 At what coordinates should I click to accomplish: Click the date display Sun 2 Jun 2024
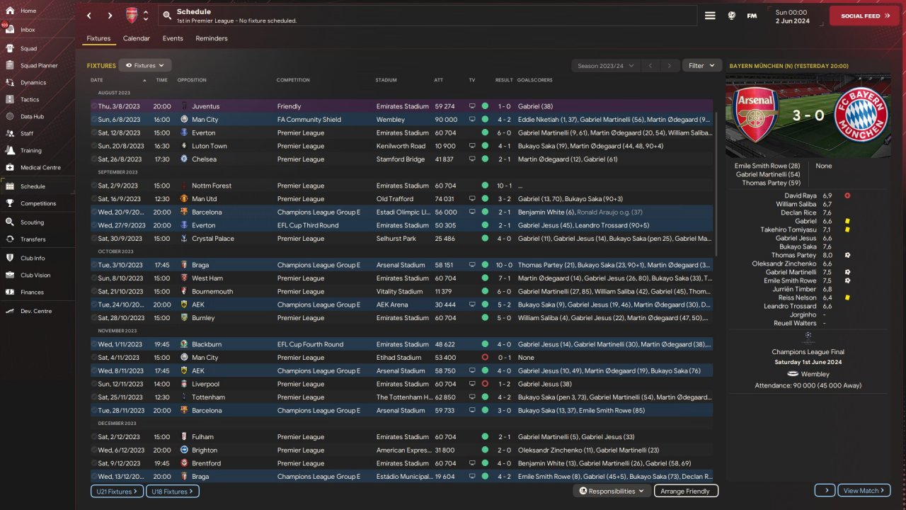coord(793,16)
